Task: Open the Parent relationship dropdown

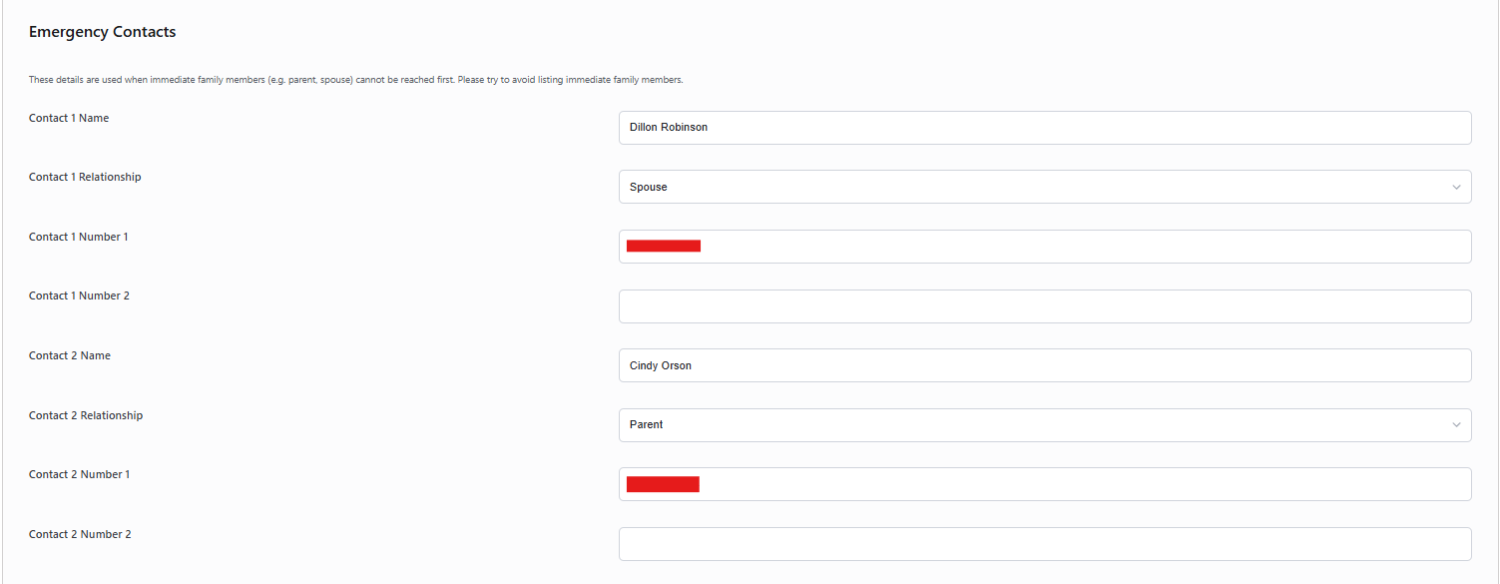Action: [1045, 425]
